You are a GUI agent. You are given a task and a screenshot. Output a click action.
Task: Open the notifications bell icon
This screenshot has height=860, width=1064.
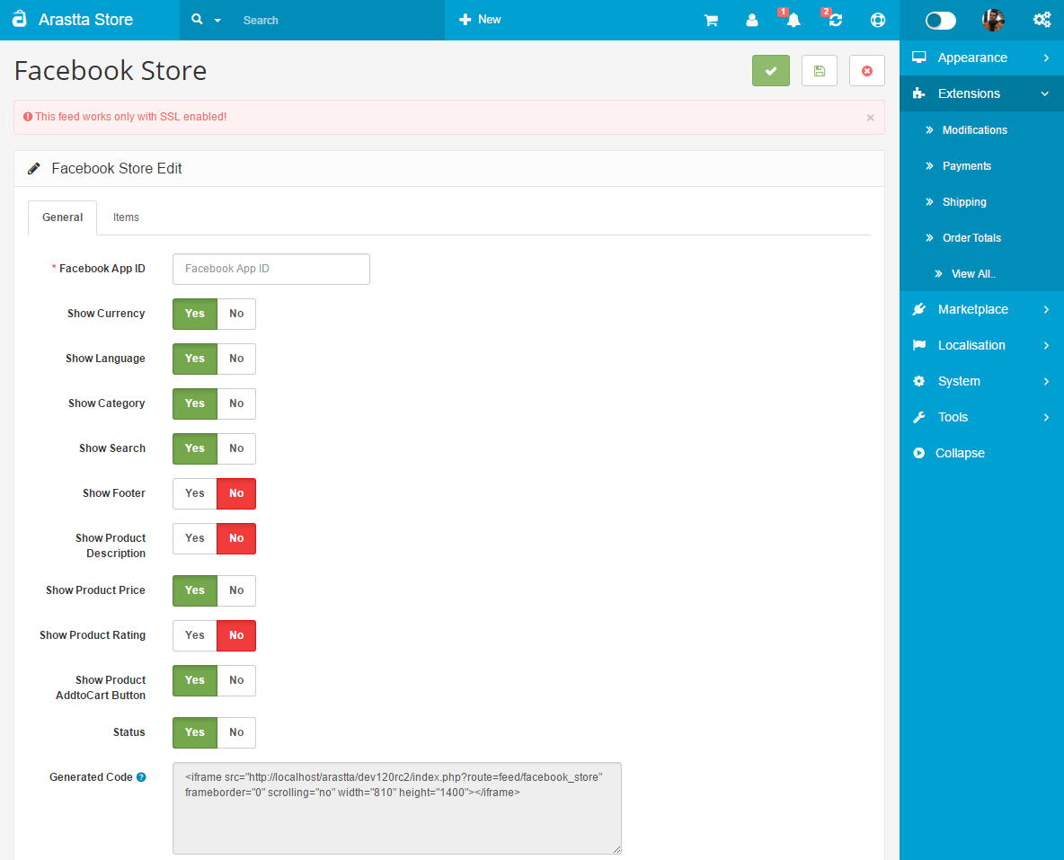[793, 21]
